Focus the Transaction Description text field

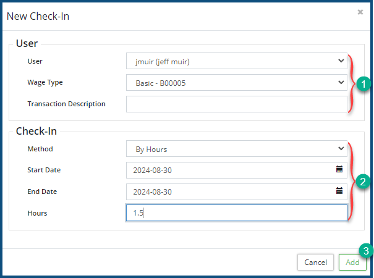(x=236, y=104)
